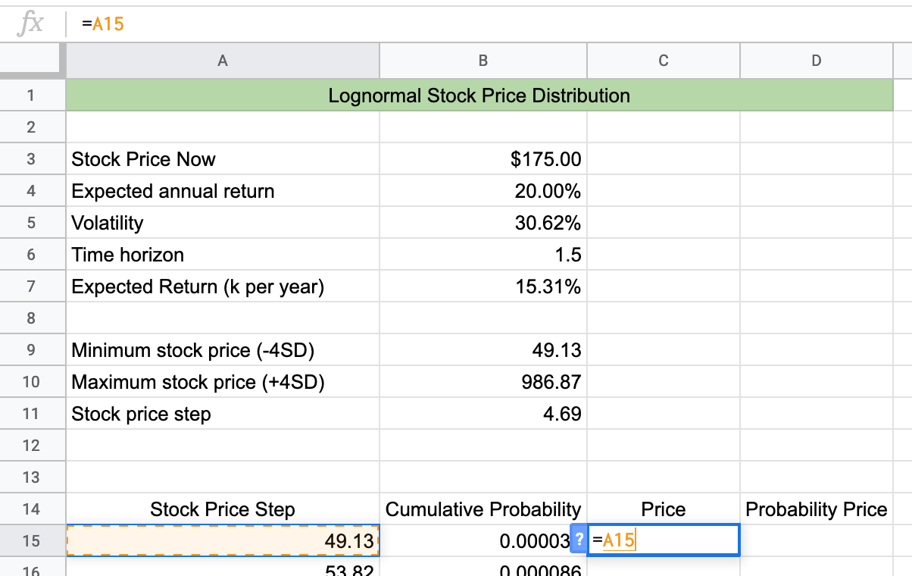The image size is (912, 576).
Task: Click 'Minimum stock price (-4SD)' cell
Action: pyautogui.click(x=223, y=350)
